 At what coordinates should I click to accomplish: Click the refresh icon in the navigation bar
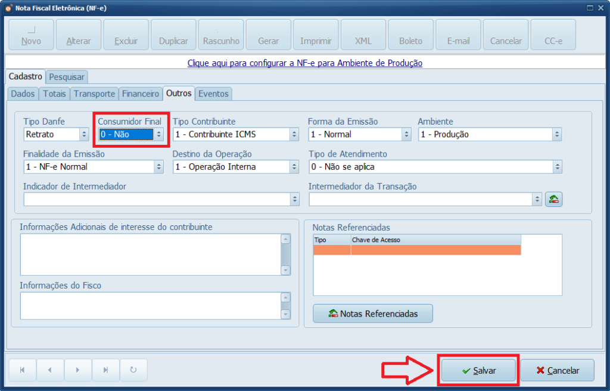(133, 370)
